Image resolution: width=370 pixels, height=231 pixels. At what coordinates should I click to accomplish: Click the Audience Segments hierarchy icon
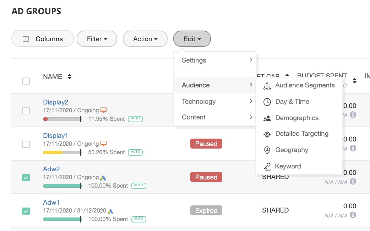tap(267, 86)
